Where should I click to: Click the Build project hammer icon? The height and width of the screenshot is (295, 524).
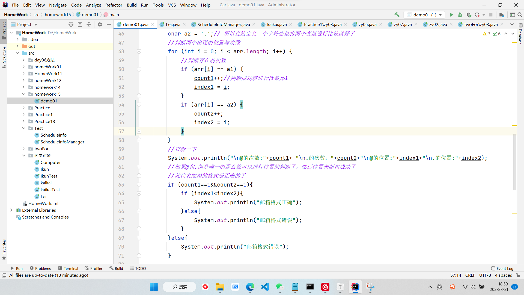point(397,15)
